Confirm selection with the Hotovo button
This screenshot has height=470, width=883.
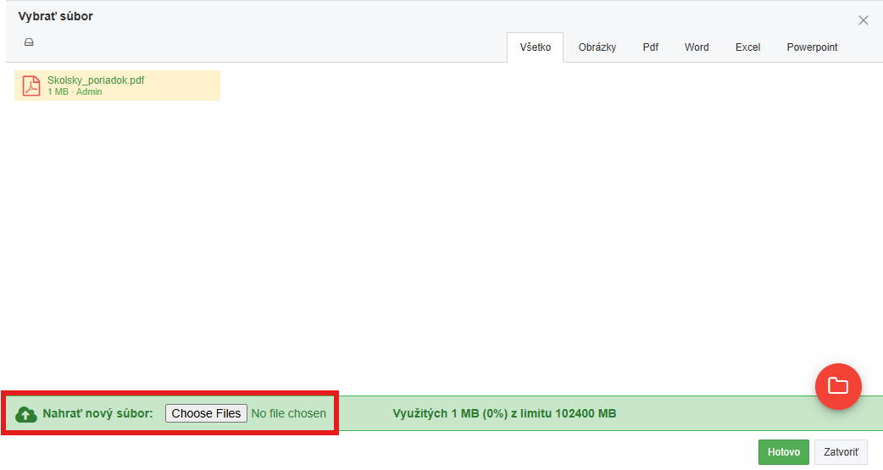click(783, 452)
